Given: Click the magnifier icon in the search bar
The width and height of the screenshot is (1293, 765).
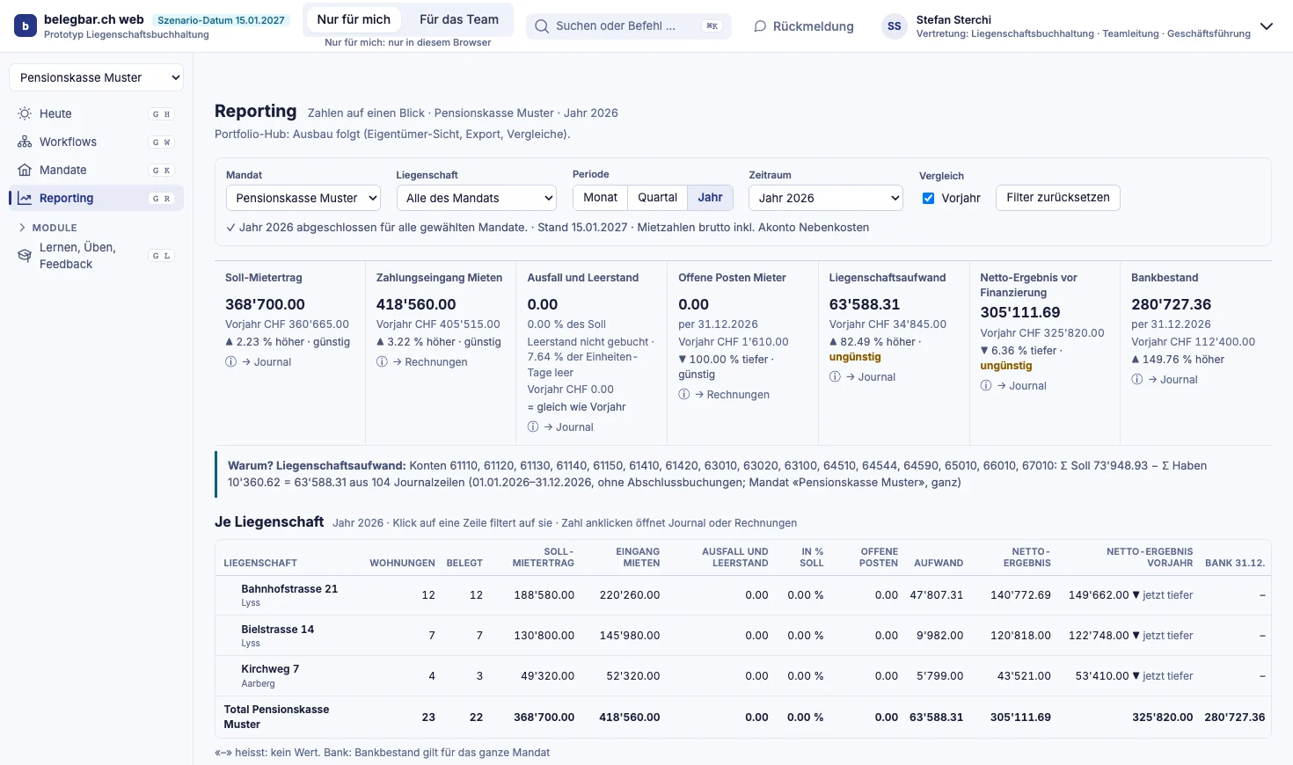Looking at the screenshot, I should point(542,26).
